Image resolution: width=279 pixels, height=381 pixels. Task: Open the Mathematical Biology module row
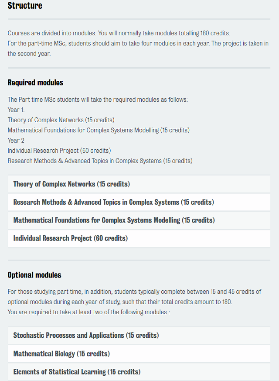139,354
